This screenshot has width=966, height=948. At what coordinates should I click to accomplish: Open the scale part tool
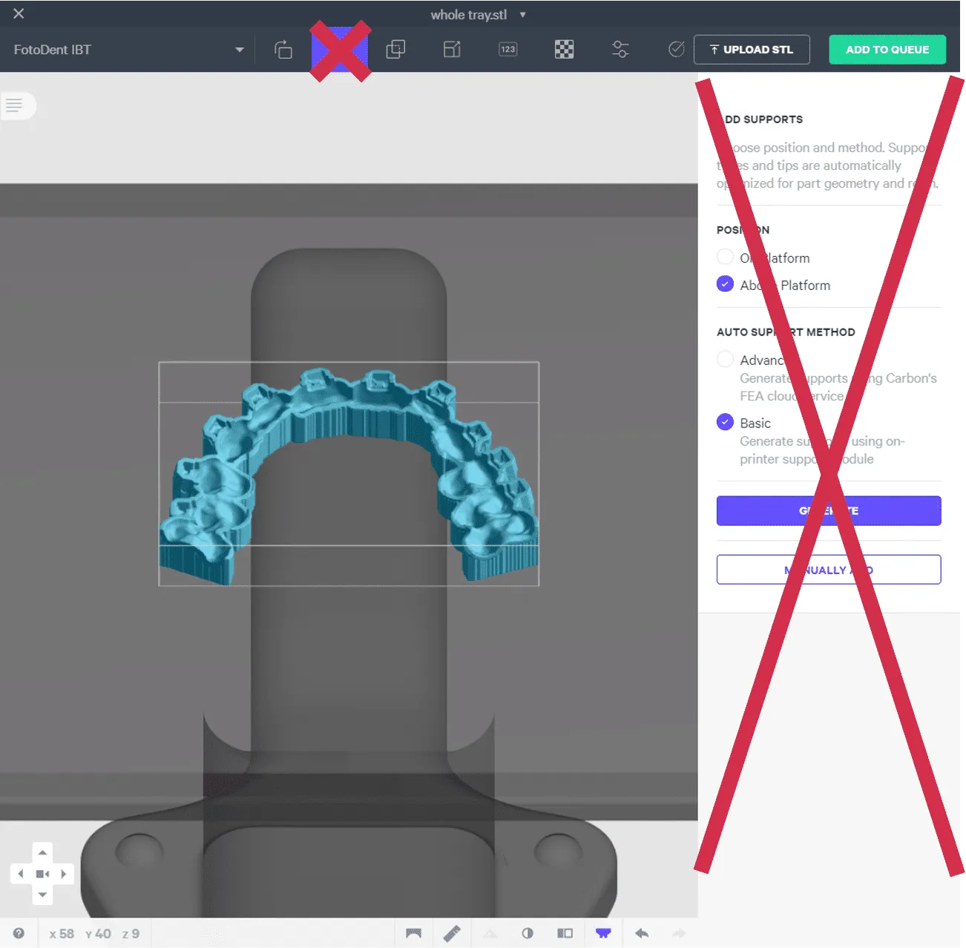452,50
